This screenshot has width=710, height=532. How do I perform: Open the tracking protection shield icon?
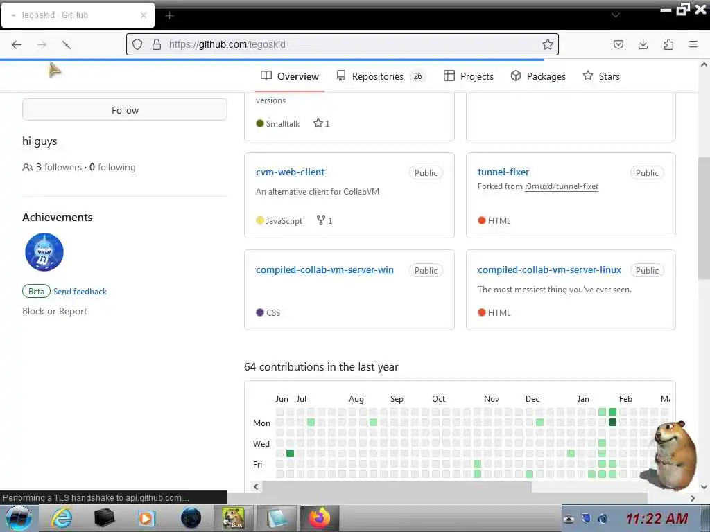[x=137, y=44]
